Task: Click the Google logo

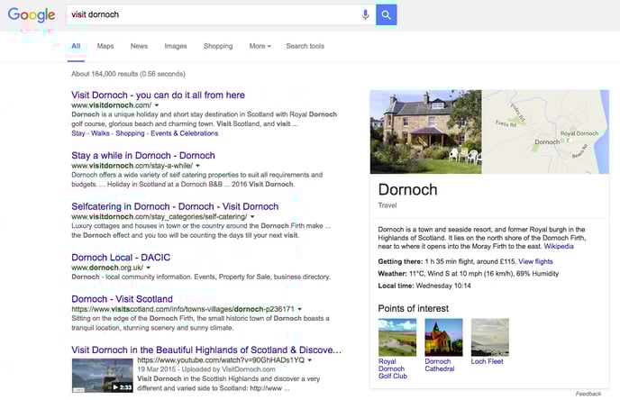Action: [32, 14]
